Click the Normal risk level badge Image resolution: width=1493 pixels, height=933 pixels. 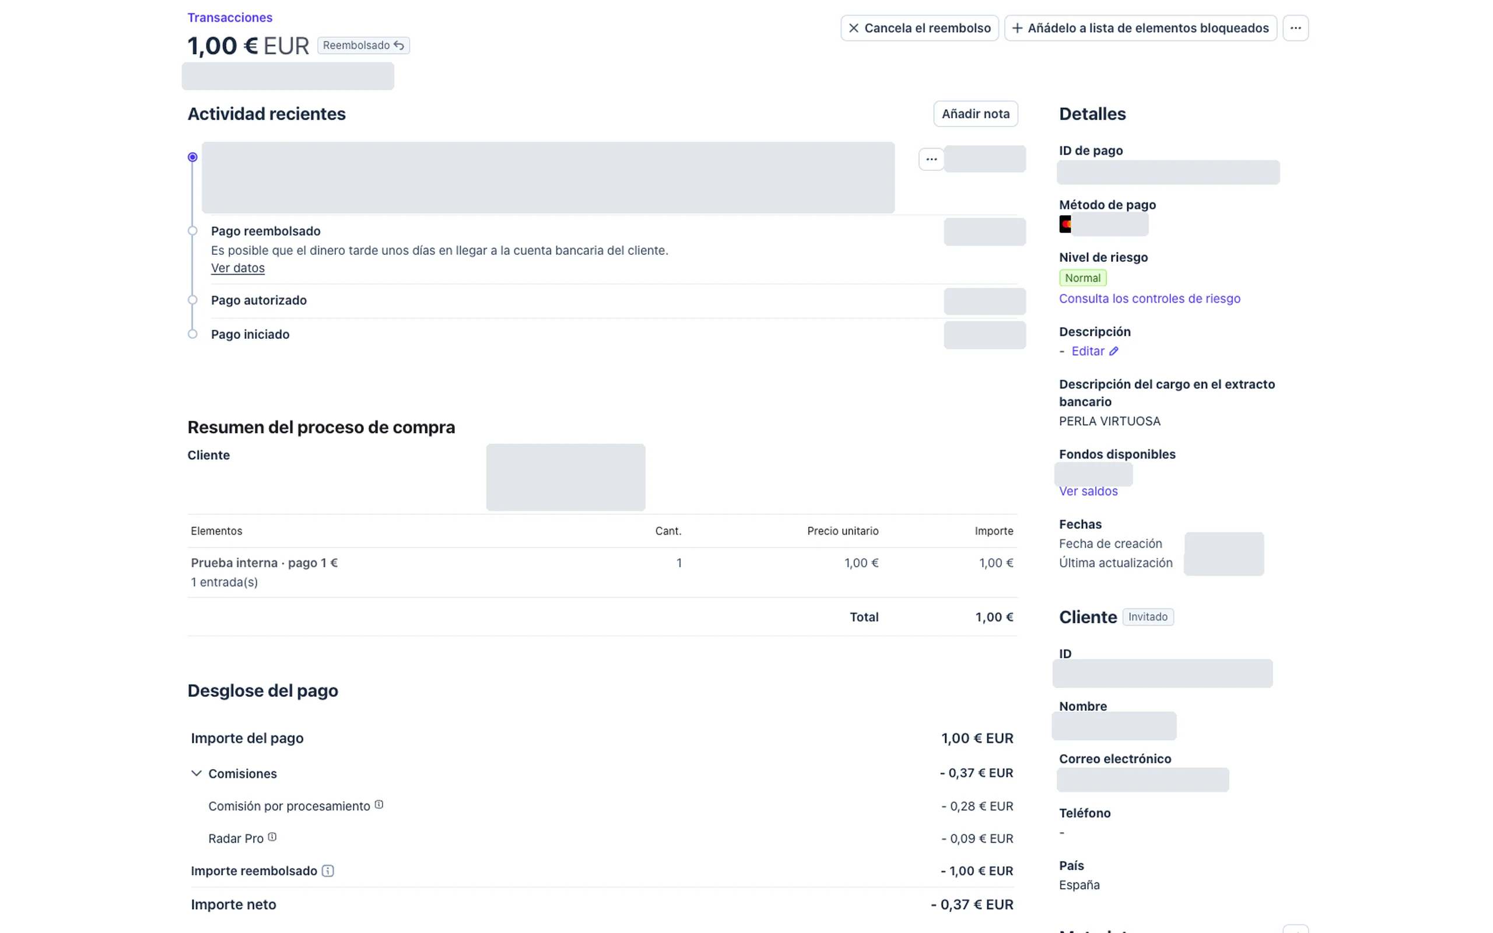(1083, 278)
